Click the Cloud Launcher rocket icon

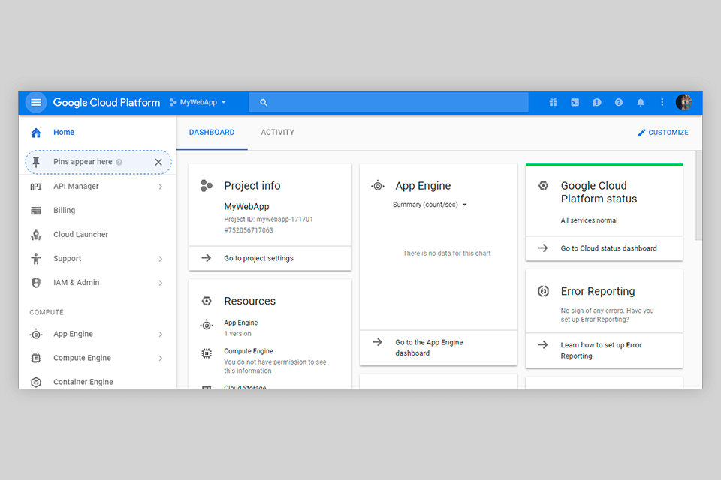pos(36,235)
